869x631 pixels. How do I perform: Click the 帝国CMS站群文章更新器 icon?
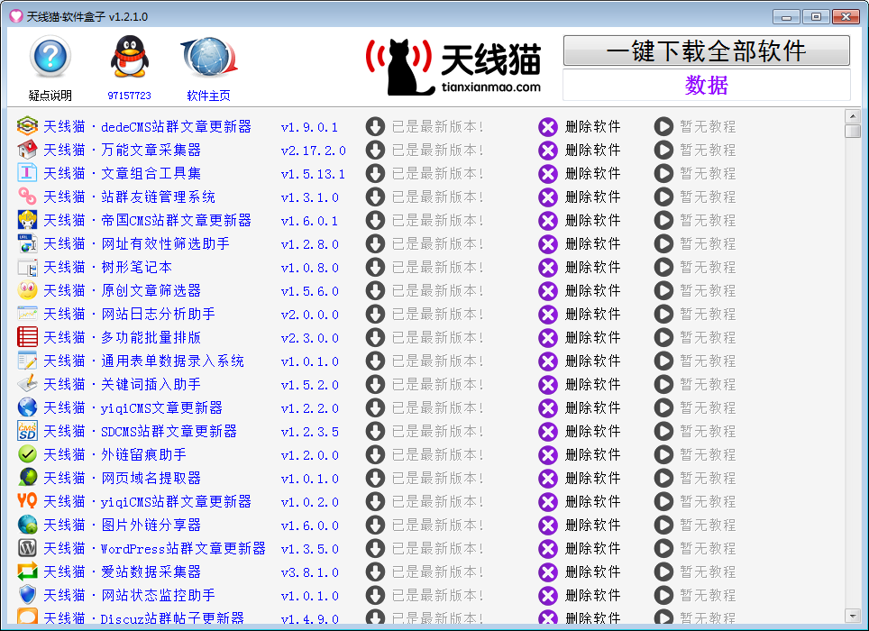click(x=27, y=220)
